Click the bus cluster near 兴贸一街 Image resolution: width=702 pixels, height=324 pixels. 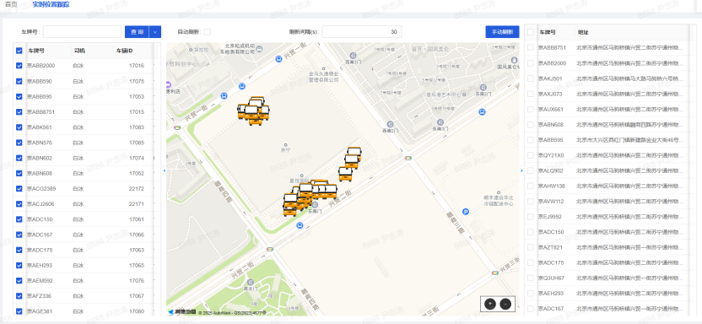[253, 111]
